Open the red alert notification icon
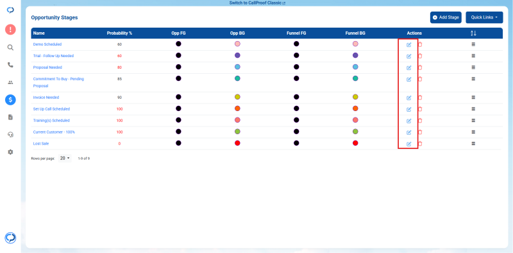The height and width of the screenshot is (253, 513). (x=10, y=30)
